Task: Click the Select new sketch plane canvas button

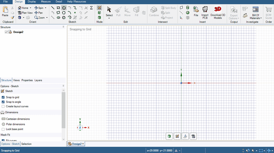Action: [177, 136]
